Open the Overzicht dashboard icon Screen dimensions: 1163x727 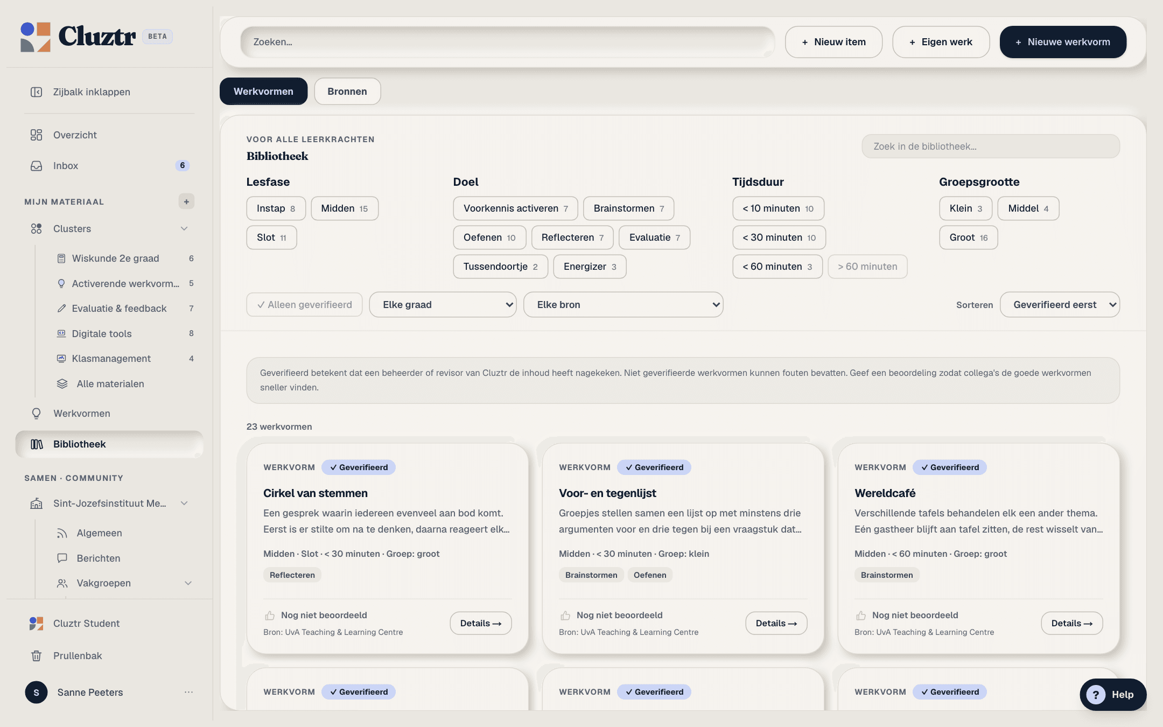36,135
